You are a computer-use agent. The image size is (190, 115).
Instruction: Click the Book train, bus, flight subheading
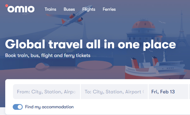[x=48, y=55]
